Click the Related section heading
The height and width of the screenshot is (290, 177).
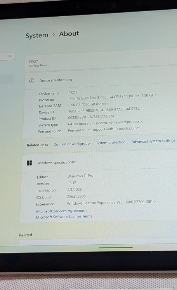tap(26, 235)
